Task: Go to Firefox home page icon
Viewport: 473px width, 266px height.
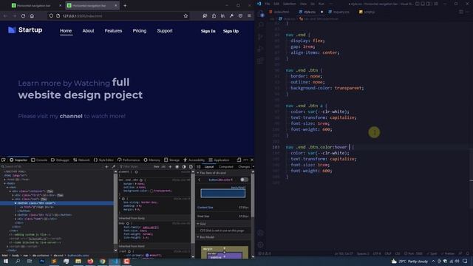Action: pos(32,16)
